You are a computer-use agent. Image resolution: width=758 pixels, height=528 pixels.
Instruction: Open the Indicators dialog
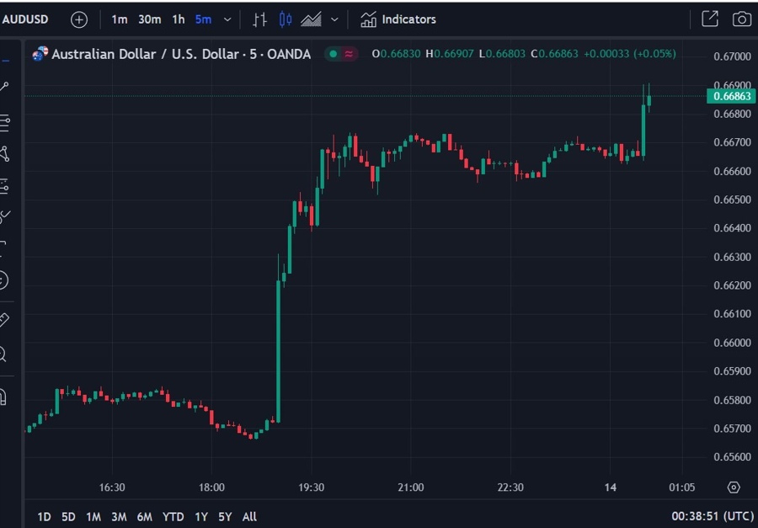pyautogui.click(x=398, y=19)
